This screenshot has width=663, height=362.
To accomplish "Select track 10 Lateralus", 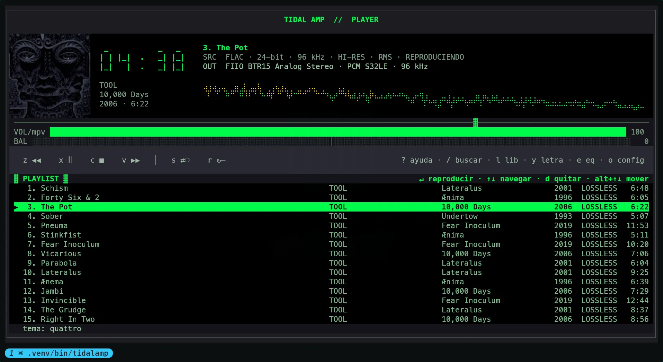I will pyautogui.click(x=331, y=273).
